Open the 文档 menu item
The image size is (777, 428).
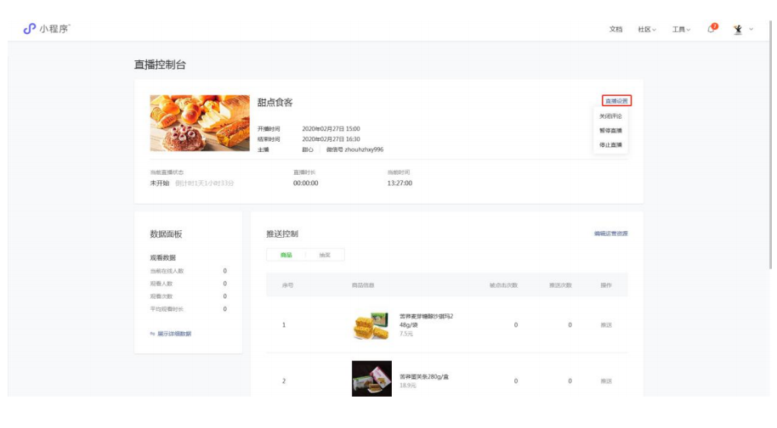(615, 29)
